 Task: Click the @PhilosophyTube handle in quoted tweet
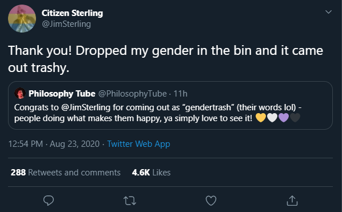(x=132, y=94)
